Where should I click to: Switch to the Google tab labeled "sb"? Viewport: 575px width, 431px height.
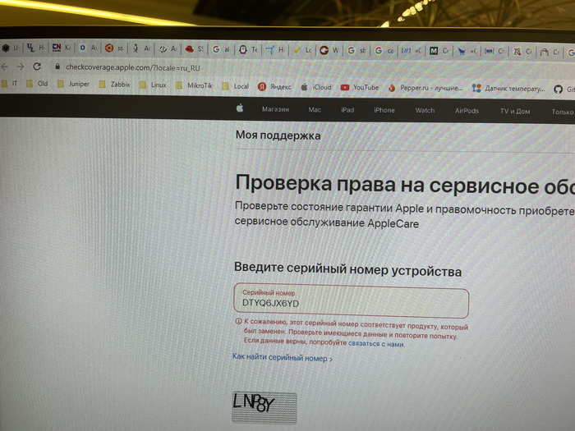pyautogui.click(x=356, y=51)
